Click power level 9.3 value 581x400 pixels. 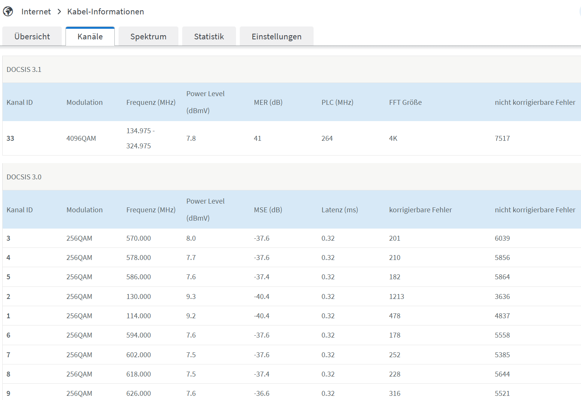point(191,297)
